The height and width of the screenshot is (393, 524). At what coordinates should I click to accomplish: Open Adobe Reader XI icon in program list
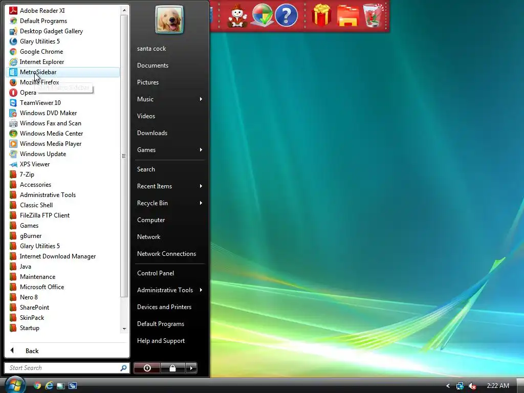pyautogui.click(x=13, y=11)
